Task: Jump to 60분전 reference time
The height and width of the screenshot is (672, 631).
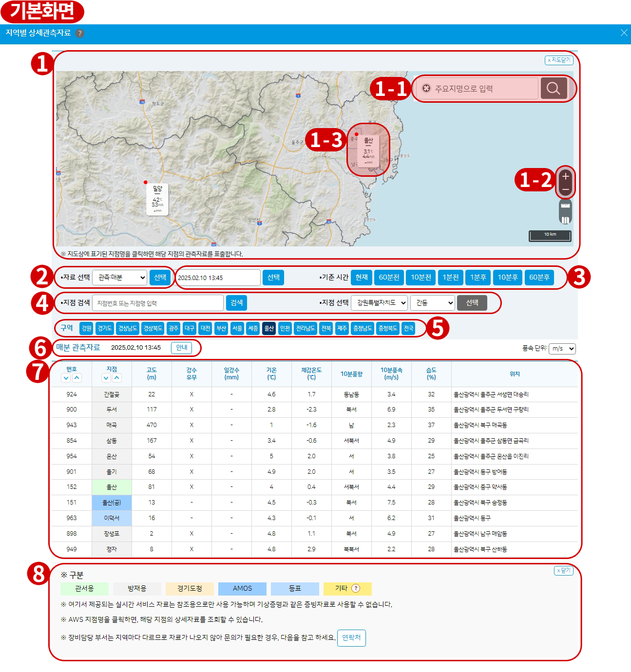Action: click(389, 278)
